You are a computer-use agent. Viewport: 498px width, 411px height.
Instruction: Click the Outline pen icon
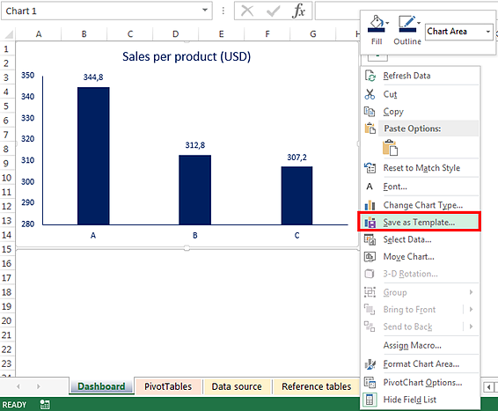407,23
